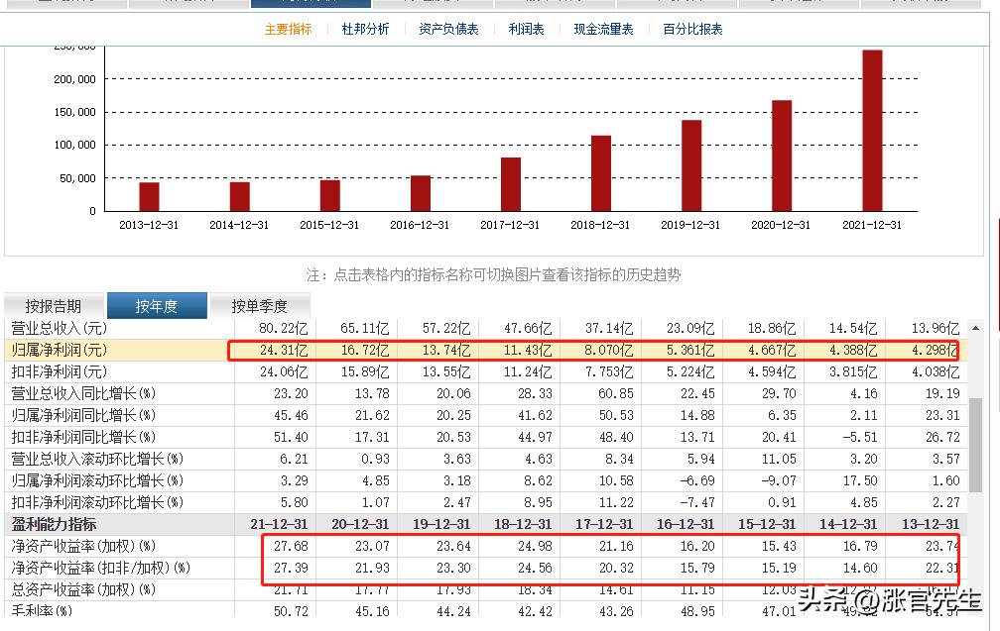The image size is (1000, 631).
Task: Click the 2018-12-31 chart bar
Action: pos(601,173)
